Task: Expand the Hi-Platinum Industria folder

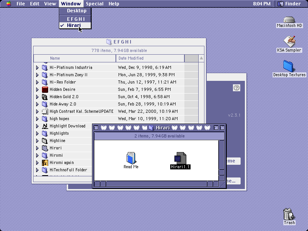Action: [x=37, y=68]
